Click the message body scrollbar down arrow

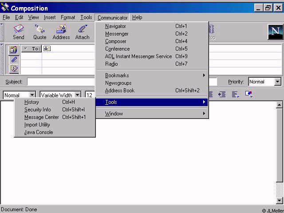click(x=279, y=200)
